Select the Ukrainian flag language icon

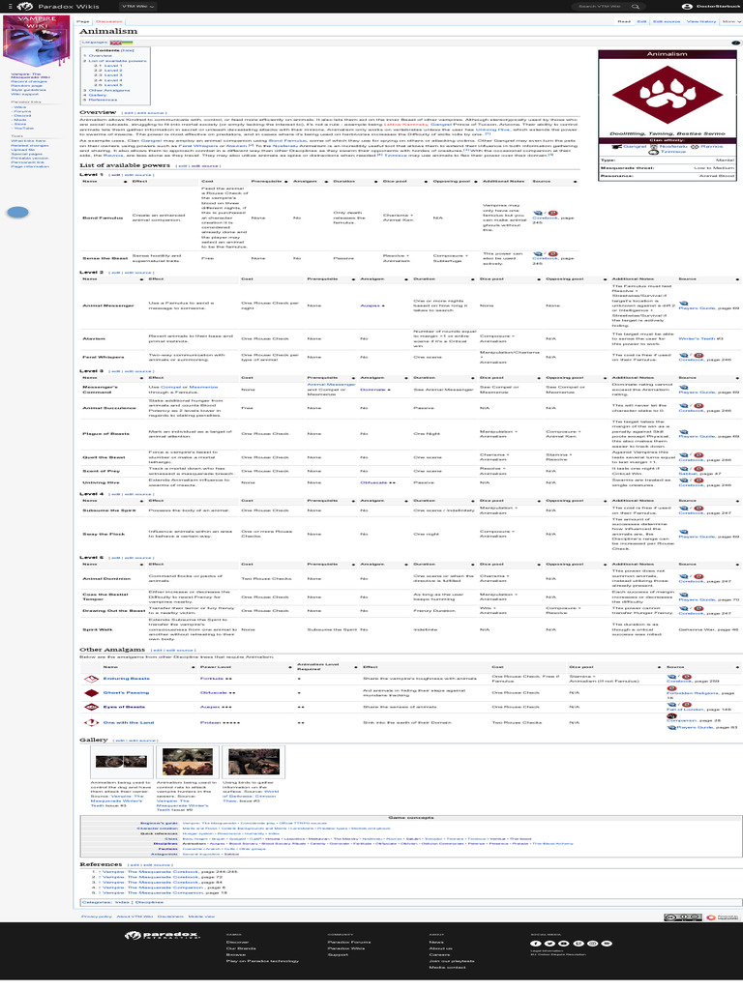(128, 43)
